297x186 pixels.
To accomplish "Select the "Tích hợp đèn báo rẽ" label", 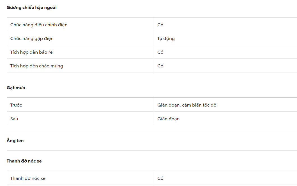I will pyautogui.click(x=31, y=52).
